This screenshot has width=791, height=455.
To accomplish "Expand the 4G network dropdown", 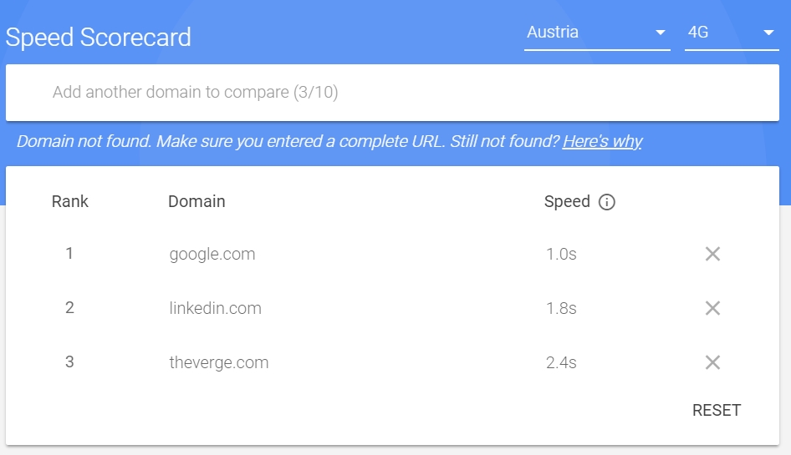I will click(731, 33).
